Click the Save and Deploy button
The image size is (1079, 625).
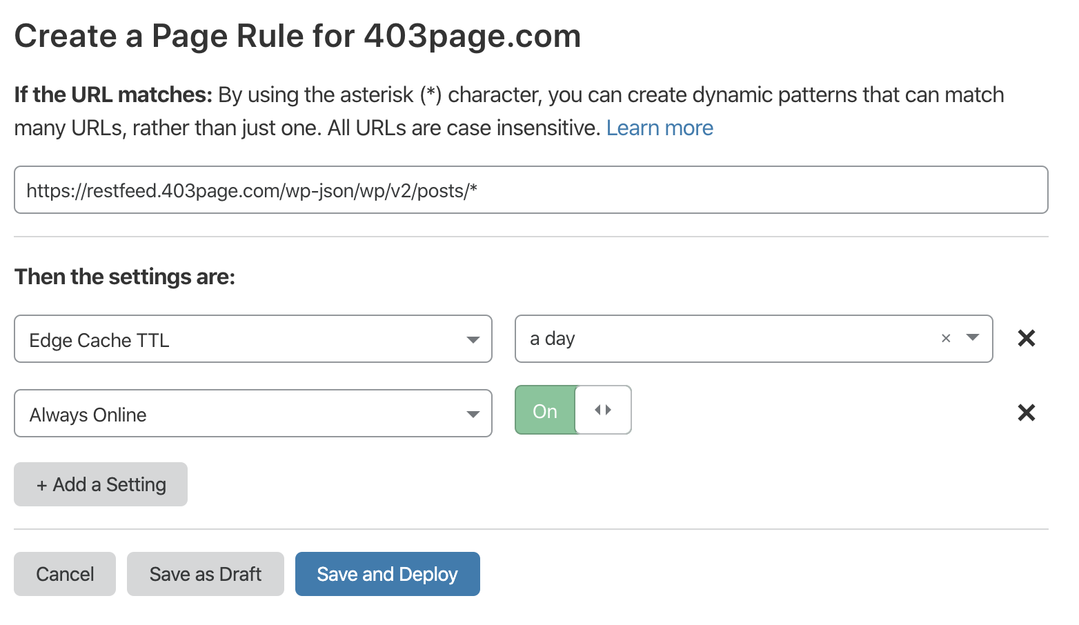(387, 573)
